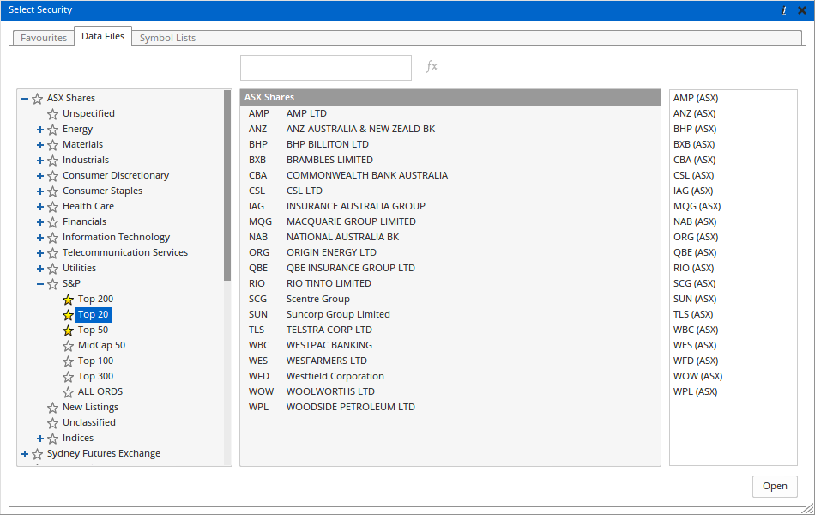Select the TELSTRA CORP LTD row
Viewport: 815px width, 515px height.
point(450,330)
